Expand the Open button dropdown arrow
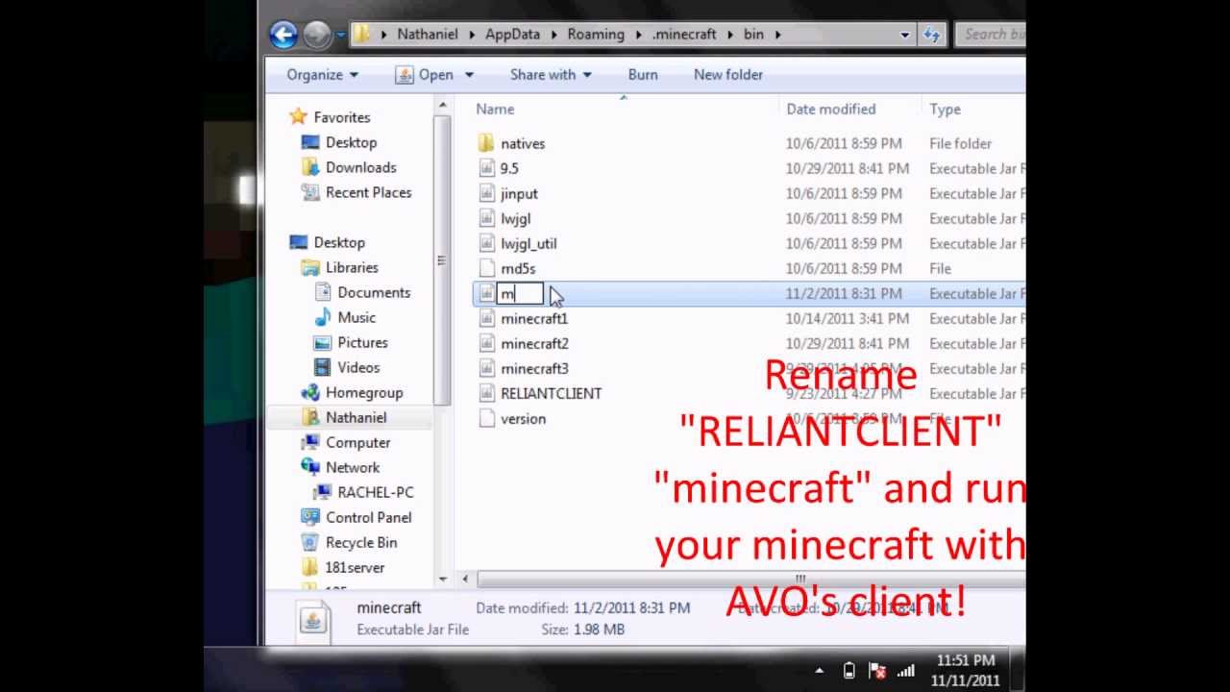1230x692 pixels. click(x=469, y=74)
